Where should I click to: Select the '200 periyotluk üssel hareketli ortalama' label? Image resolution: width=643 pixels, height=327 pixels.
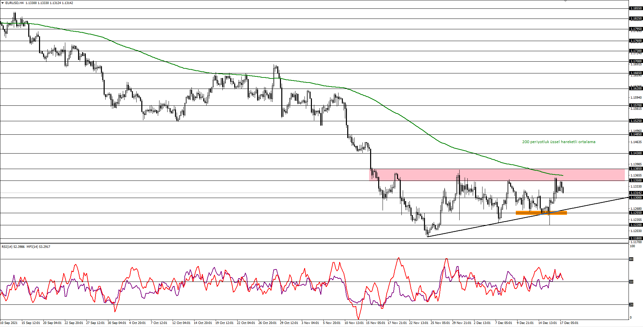coord(559,142)
